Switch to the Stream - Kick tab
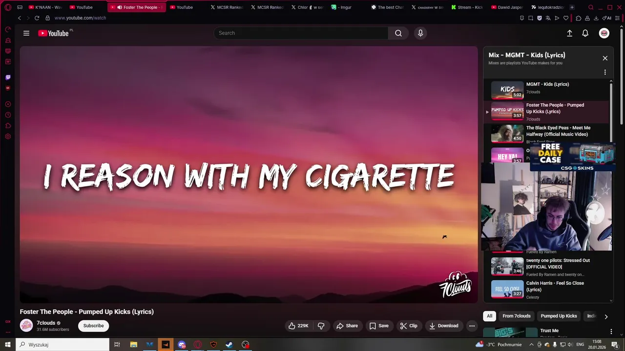Image resolution: width=625 pixels, height=351 pixels. pyautogui.click(x=467, y=7)
